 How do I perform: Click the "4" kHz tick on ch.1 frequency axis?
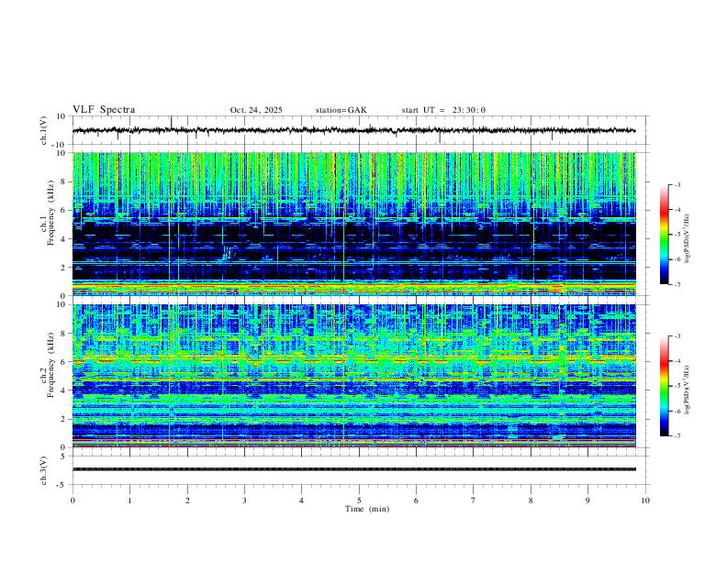[64, 239]
